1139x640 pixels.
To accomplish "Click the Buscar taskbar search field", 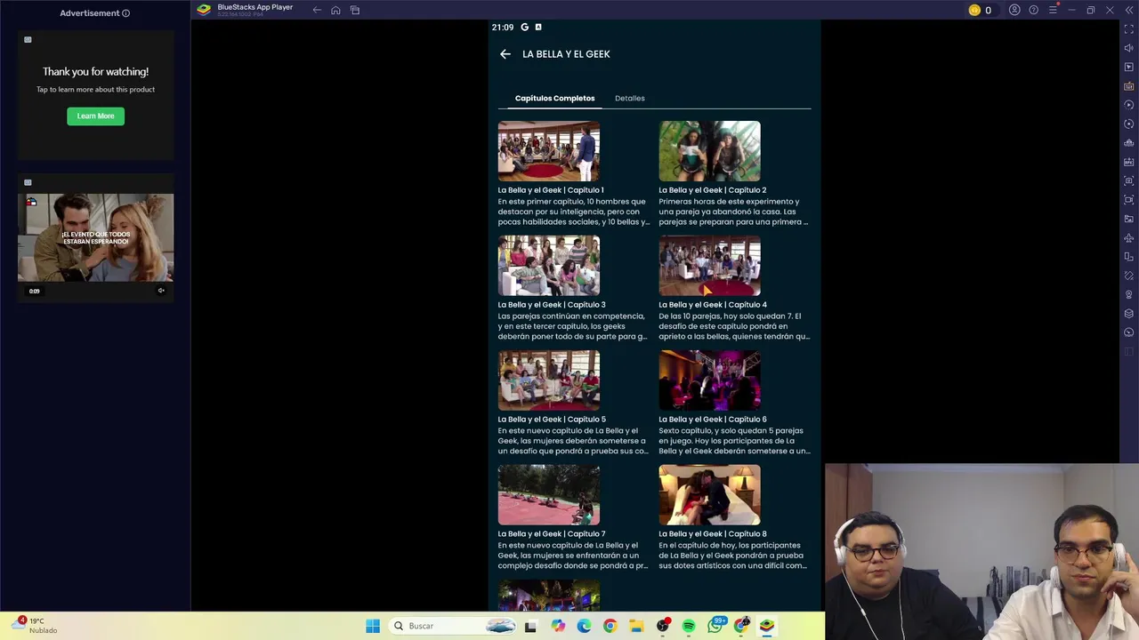I will (454, 626).
